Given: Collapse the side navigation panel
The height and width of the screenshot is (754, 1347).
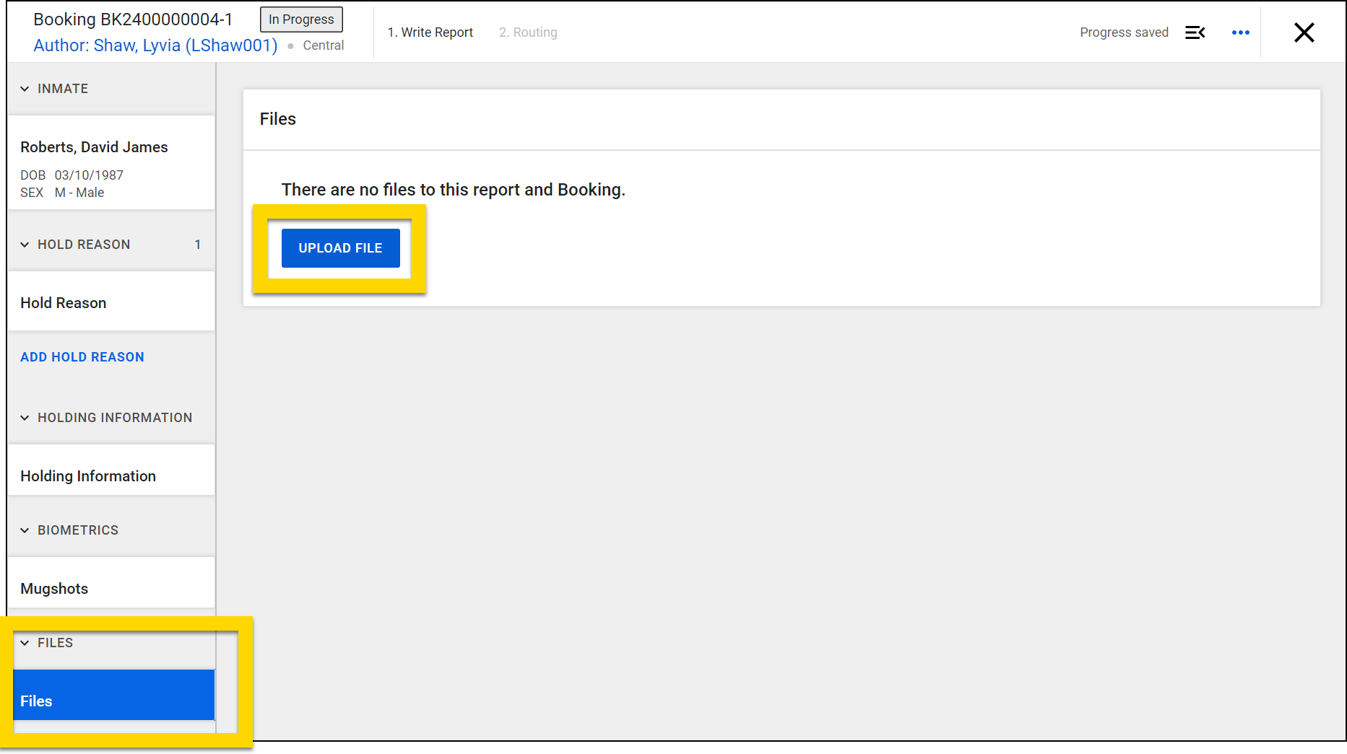Looking at the screenshot, I should click(1195, 32).
